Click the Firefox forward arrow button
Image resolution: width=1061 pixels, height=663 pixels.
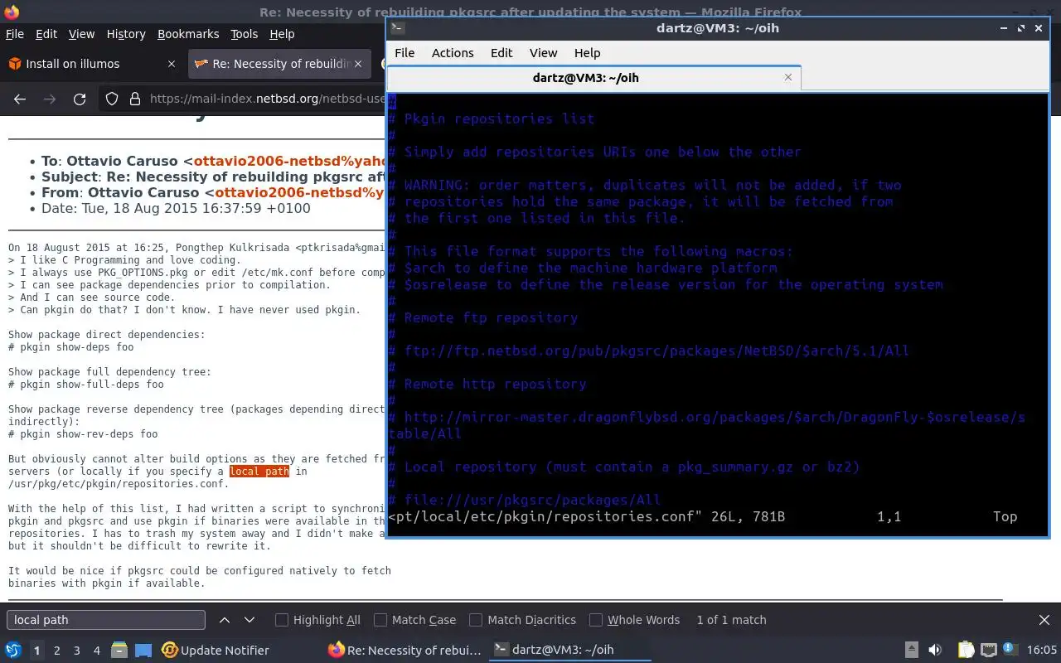(x=50, y=99)
